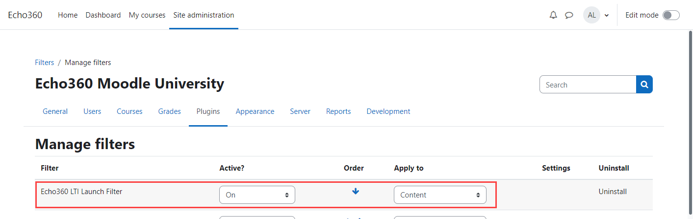Click the Settings column header
693x219 pixels.
(x=556, y=168)
